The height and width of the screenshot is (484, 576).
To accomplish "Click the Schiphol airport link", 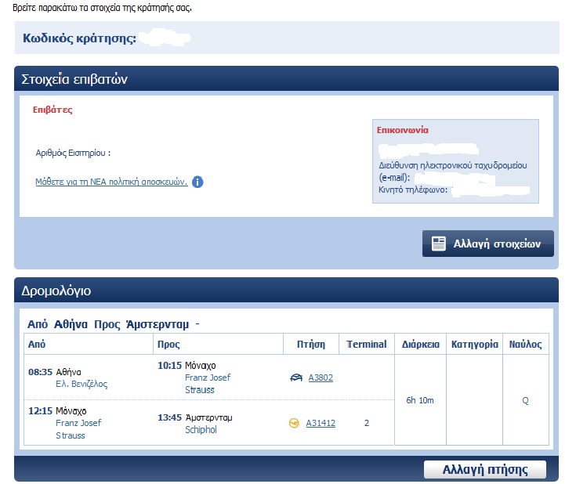I will click(x=201, y=429).
